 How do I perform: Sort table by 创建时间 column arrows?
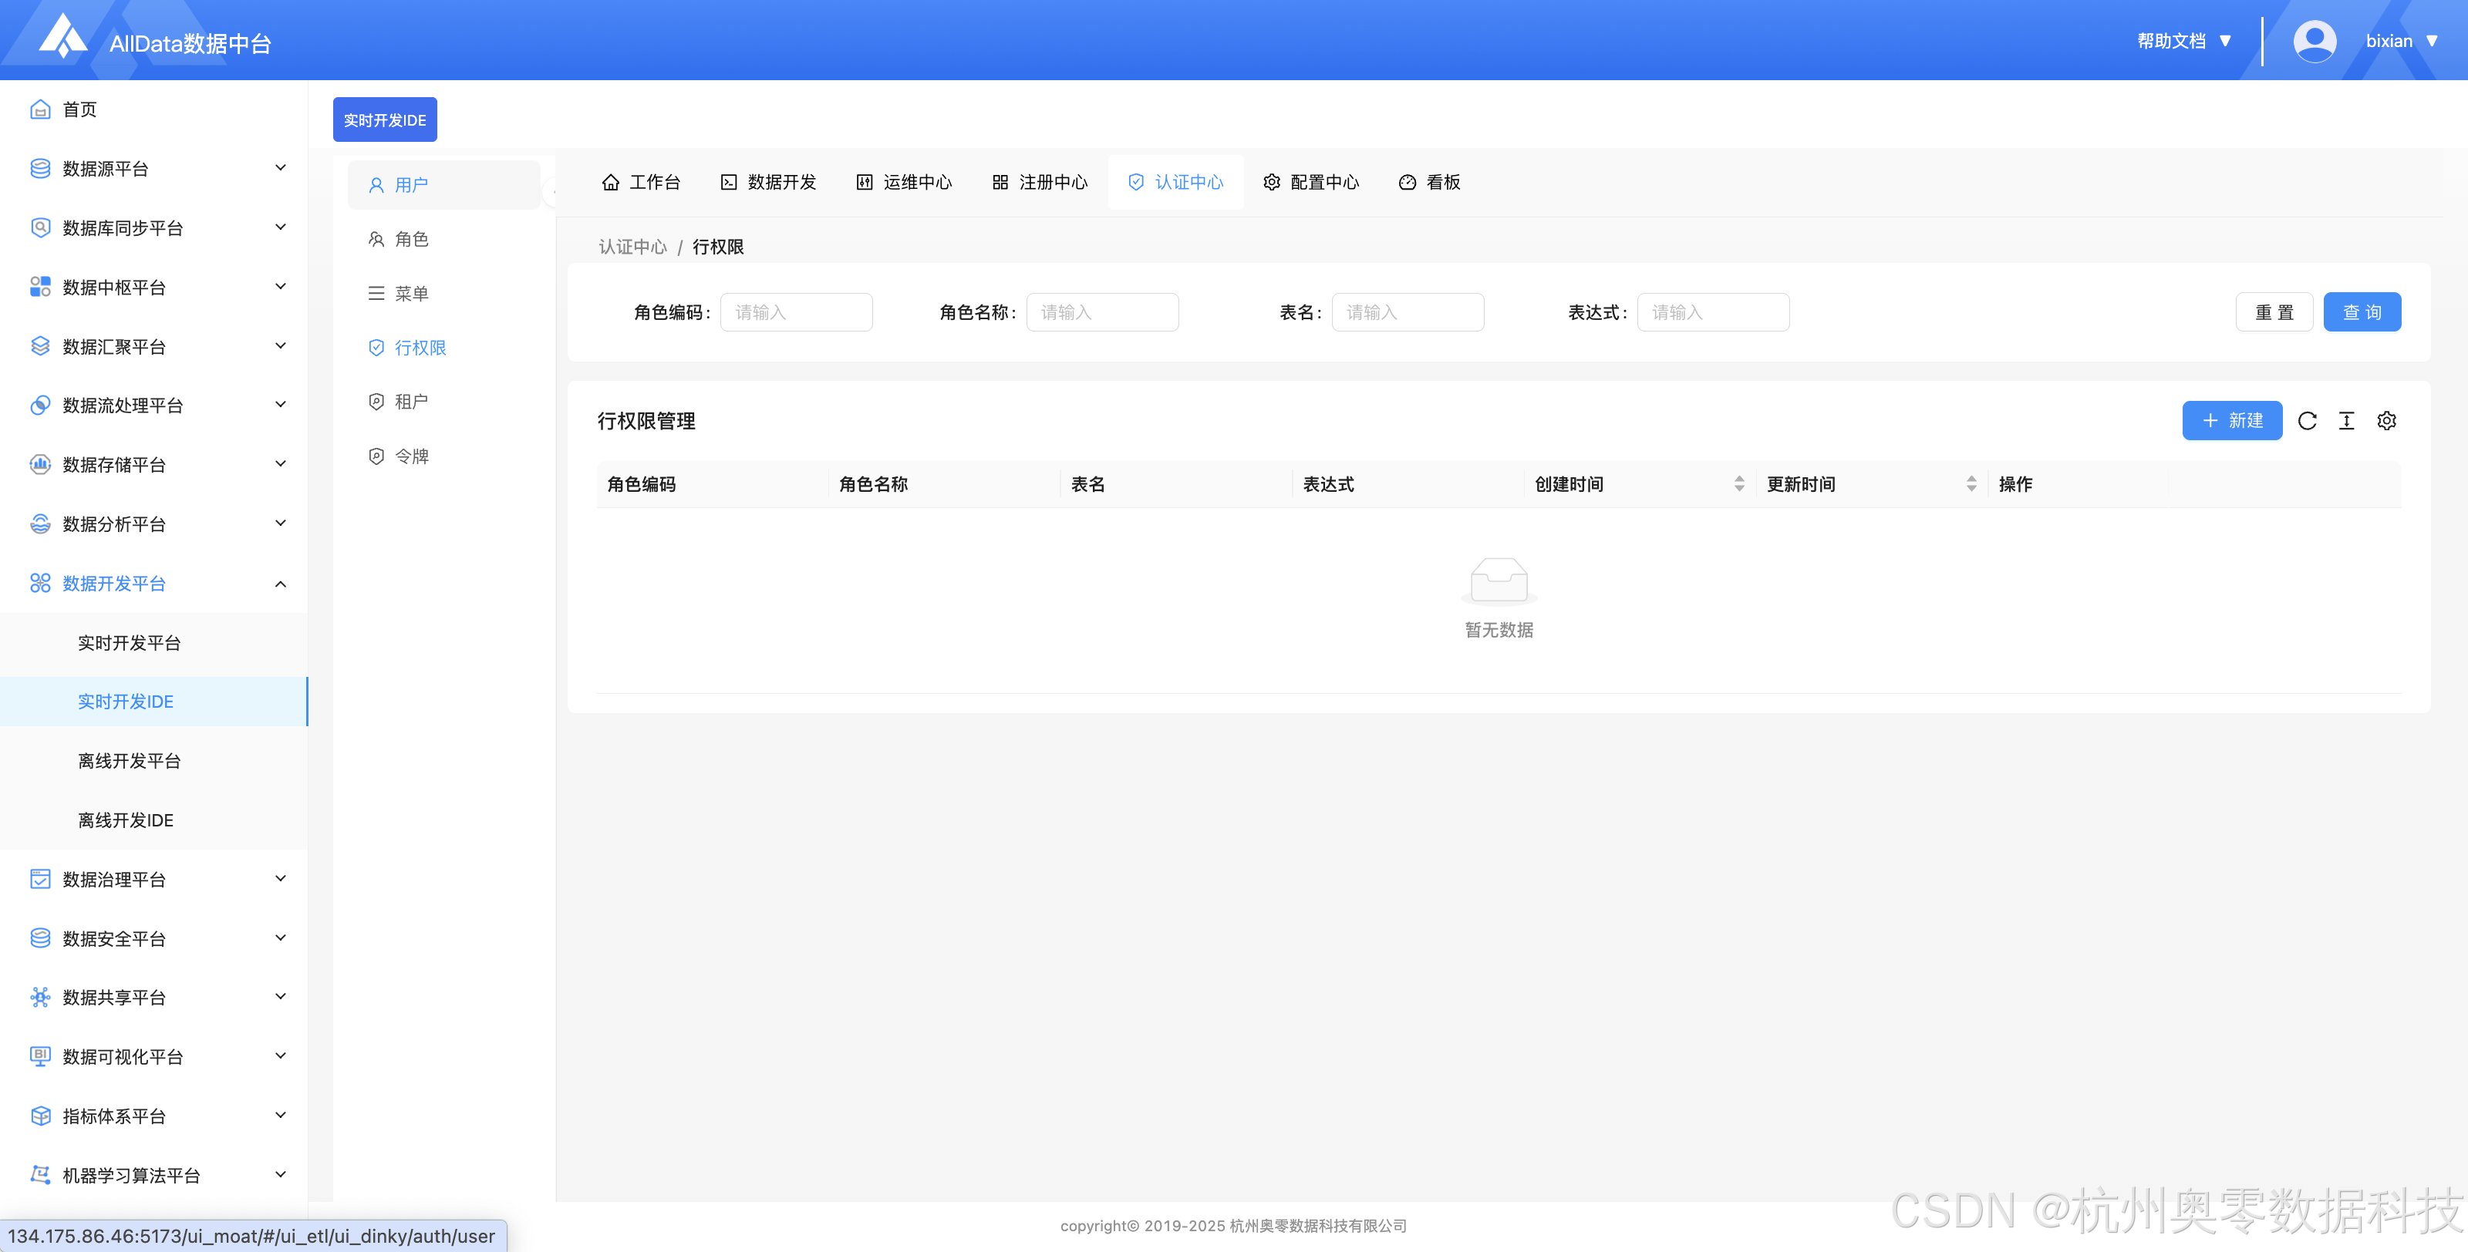click(x=1739, y=483)
